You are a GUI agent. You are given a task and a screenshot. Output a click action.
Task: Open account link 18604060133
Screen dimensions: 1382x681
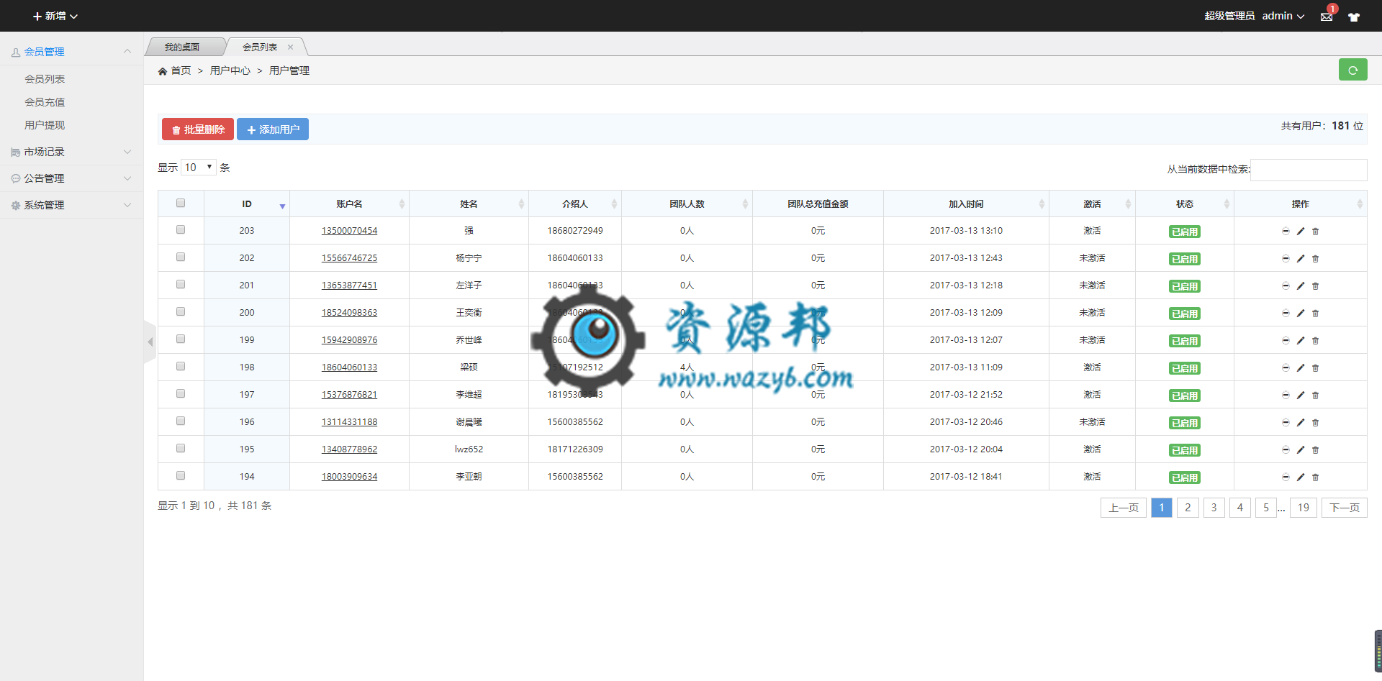tap(349, 367)
